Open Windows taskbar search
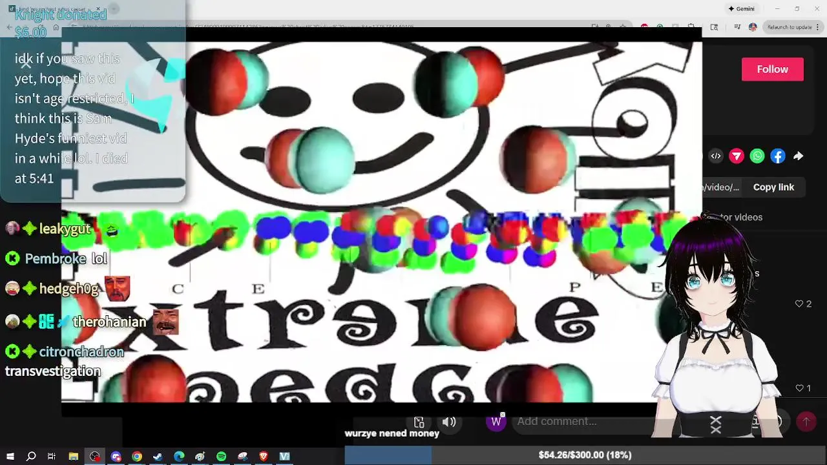827x465 pixels. pyautogui.click(x=31, y=457)
